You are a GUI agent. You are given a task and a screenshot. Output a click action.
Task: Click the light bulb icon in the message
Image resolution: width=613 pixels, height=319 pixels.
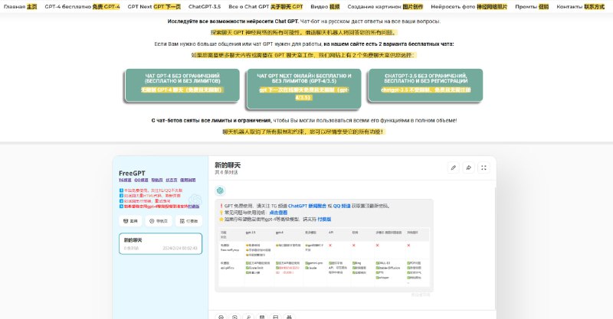click(x=221, y=213)
